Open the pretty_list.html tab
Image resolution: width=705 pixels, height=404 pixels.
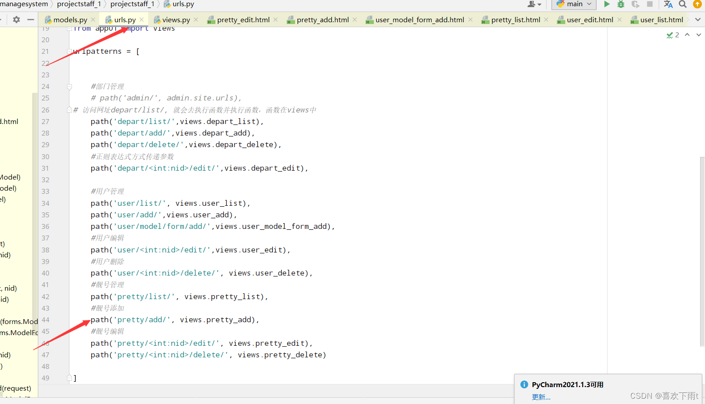(515, 20)
